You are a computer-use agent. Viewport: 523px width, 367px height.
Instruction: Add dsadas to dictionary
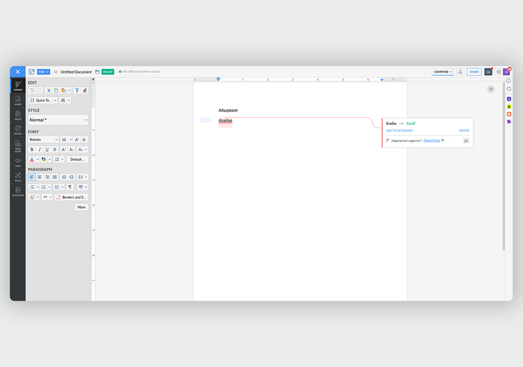tap(399, 131)
